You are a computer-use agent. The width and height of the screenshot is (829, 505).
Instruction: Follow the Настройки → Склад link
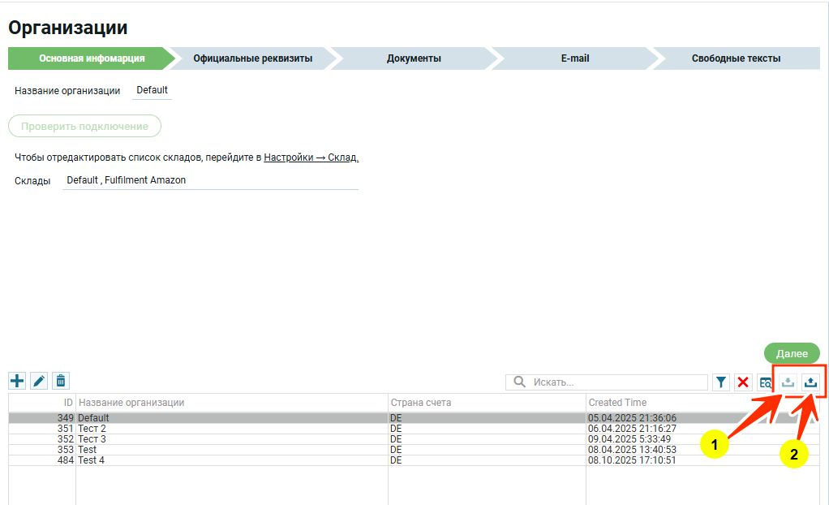coord(311,158)
